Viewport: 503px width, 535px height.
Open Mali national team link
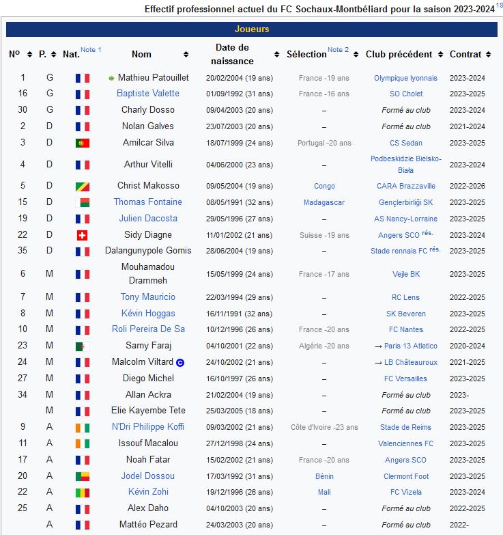324,492
